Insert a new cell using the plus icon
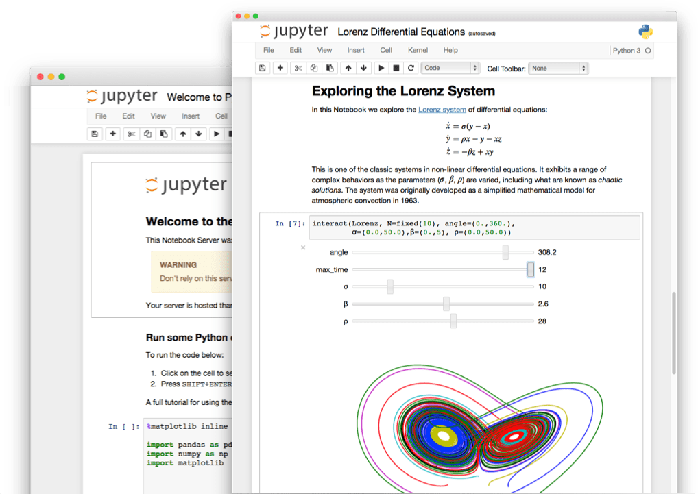 (280, 68)
